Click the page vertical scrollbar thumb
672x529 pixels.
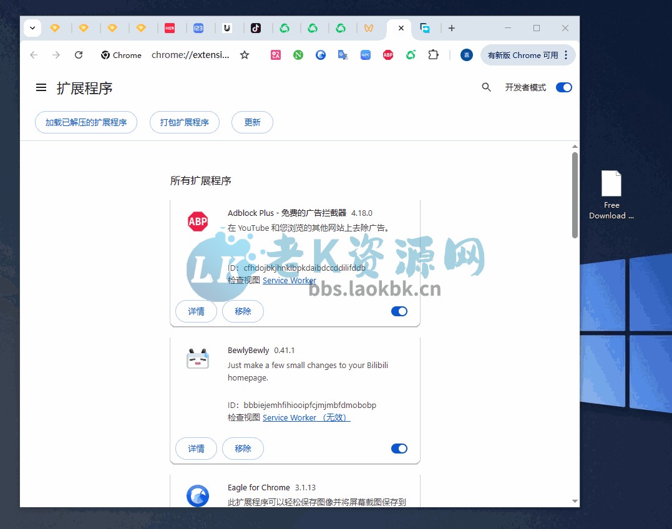pos(575,195)
